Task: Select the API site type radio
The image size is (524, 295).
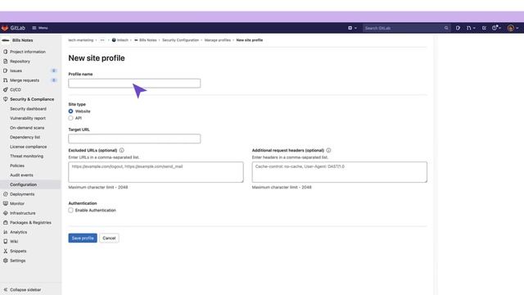Action: pos(70,118)
